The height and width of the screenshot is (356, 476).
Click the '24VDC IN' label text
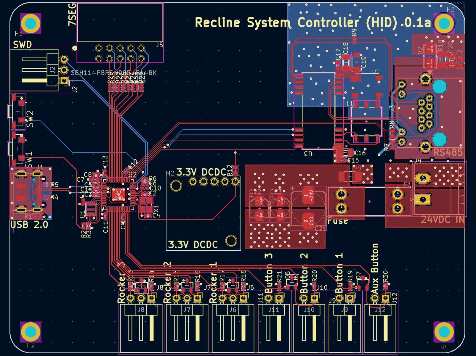443,220
